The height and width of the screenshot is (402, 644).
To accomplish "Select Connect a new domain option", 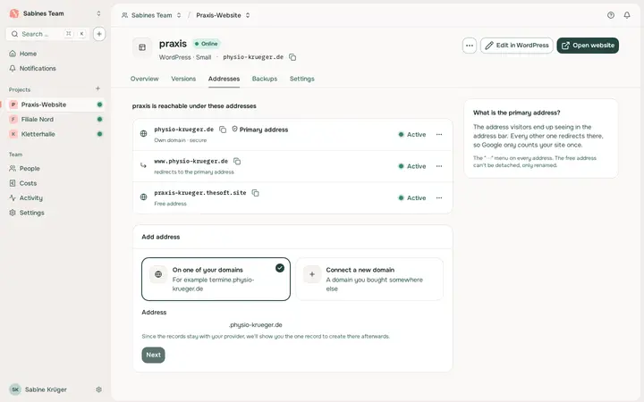I will pyautogui.click(x=369, y=280).
